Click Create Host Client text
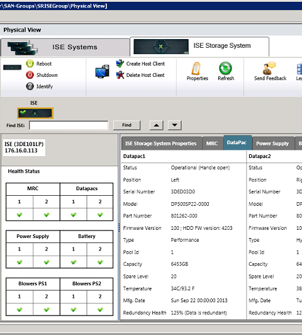The height and width of the screenshot is (335, 302). click(145, 64)
